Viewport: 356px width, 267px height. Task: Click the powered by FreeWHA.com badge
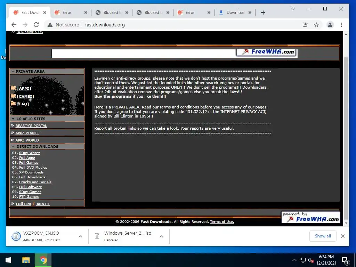(x=311, y=217)
